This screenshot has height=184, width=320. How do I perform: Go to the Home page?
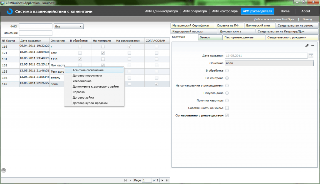(285, 11)
